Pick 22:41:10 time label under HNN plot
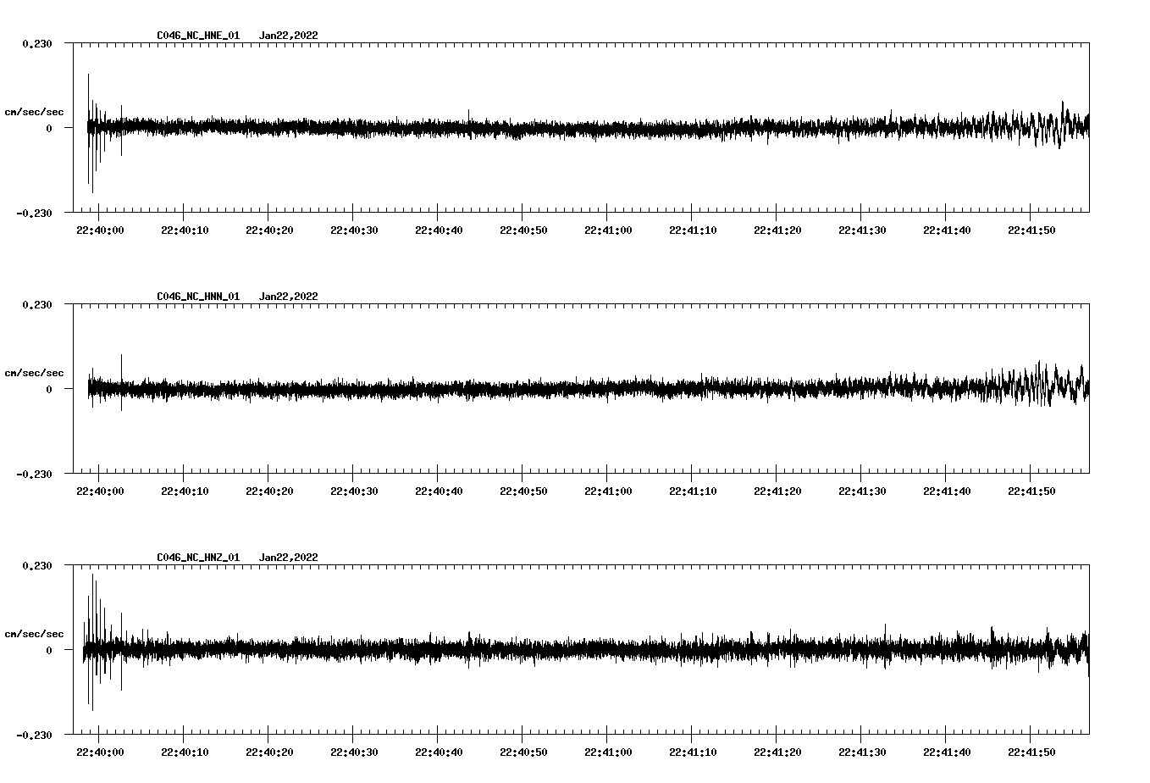Image resolution: width=1150 pixels, height=783 pixels. [693, 491]
